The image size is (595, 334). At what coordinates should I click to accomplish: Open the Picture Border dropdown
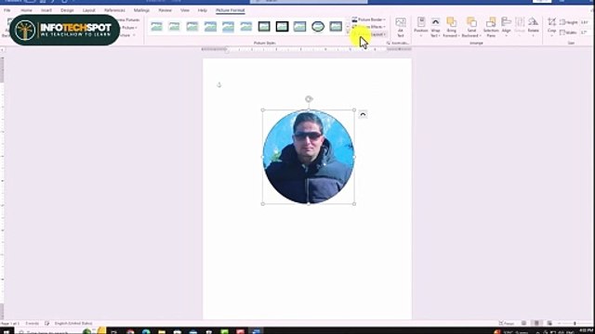[368, 19]
